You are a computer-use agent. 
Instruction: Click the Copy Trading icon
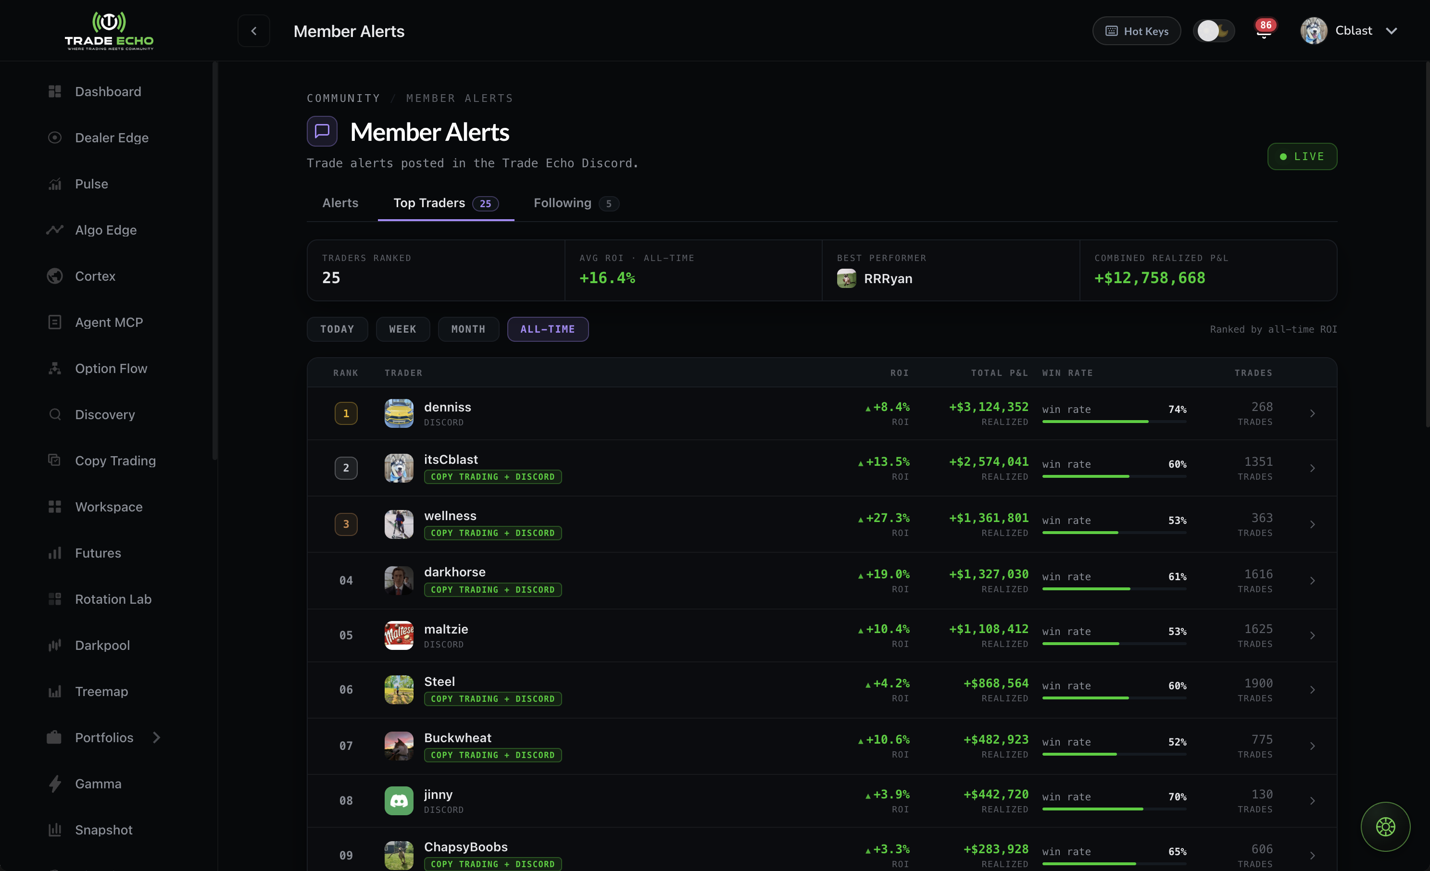point(54,461)
